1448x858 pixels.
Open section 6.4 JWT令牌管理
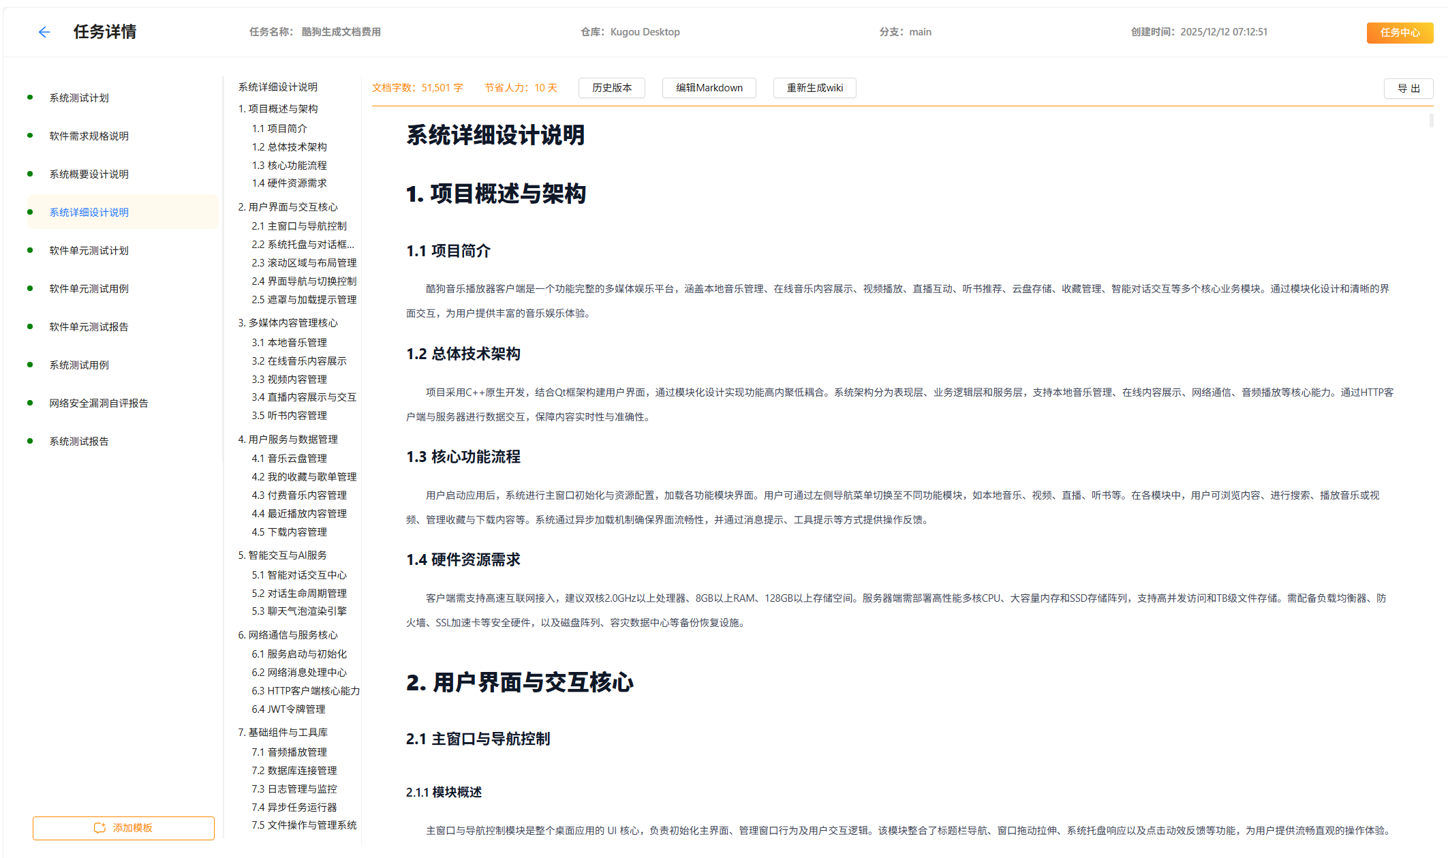point(288,709)
